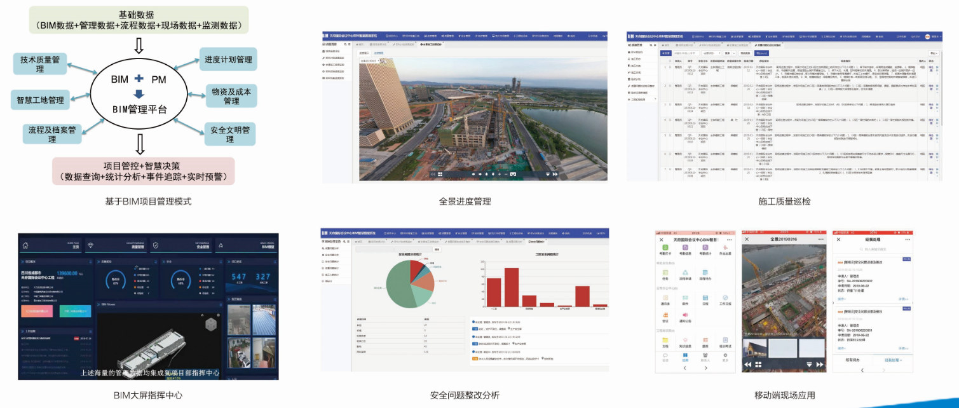Open the 知识信息 knowledge icon
Viewport: 959px width, 408px height.
685,341
